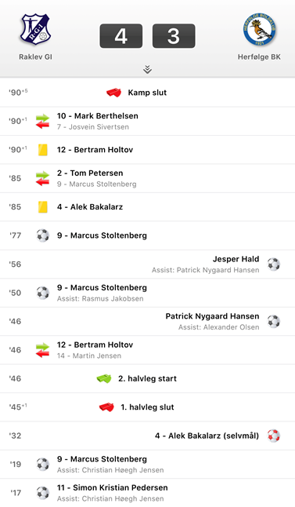Click the Herfølge BK team name

(x=259, y=57)
